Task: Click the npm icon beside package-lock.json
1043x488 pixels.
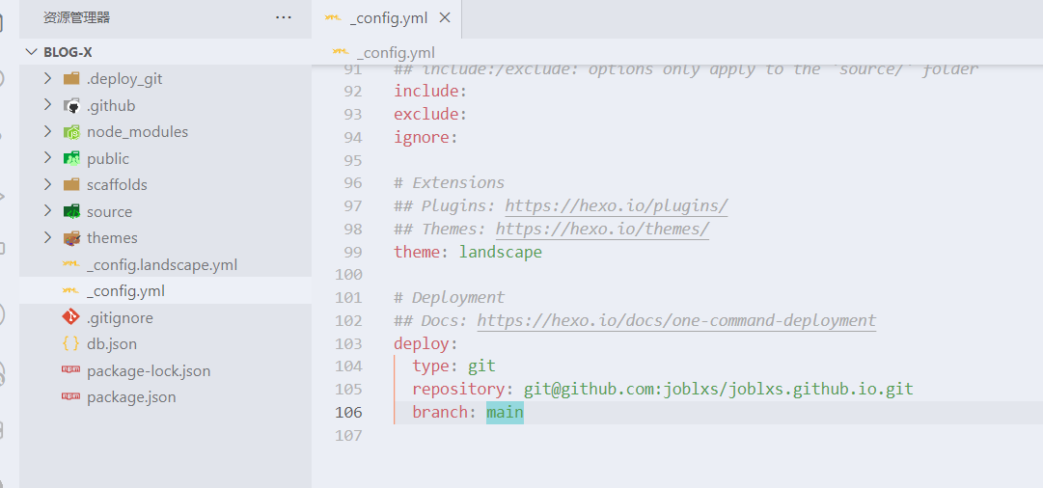Action: [x=71, y=370]
